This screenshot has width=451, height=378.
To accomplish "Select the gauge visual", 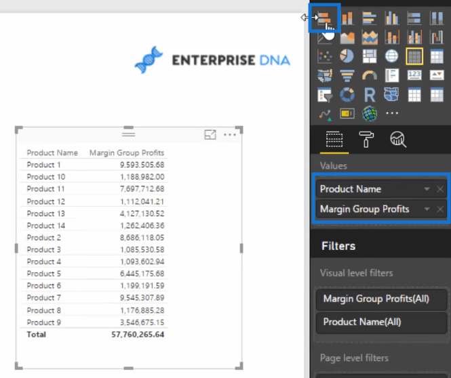I will pyautogui.click(x=370, y=76).
